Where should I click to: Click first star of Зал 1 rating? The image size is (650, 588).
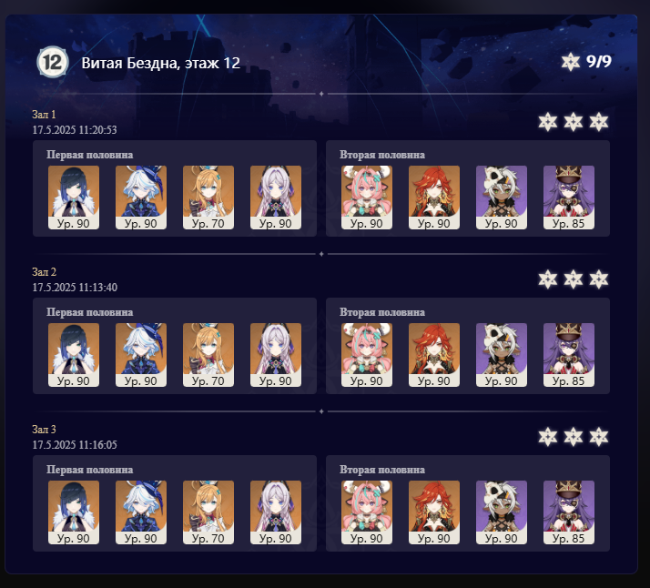548,122
